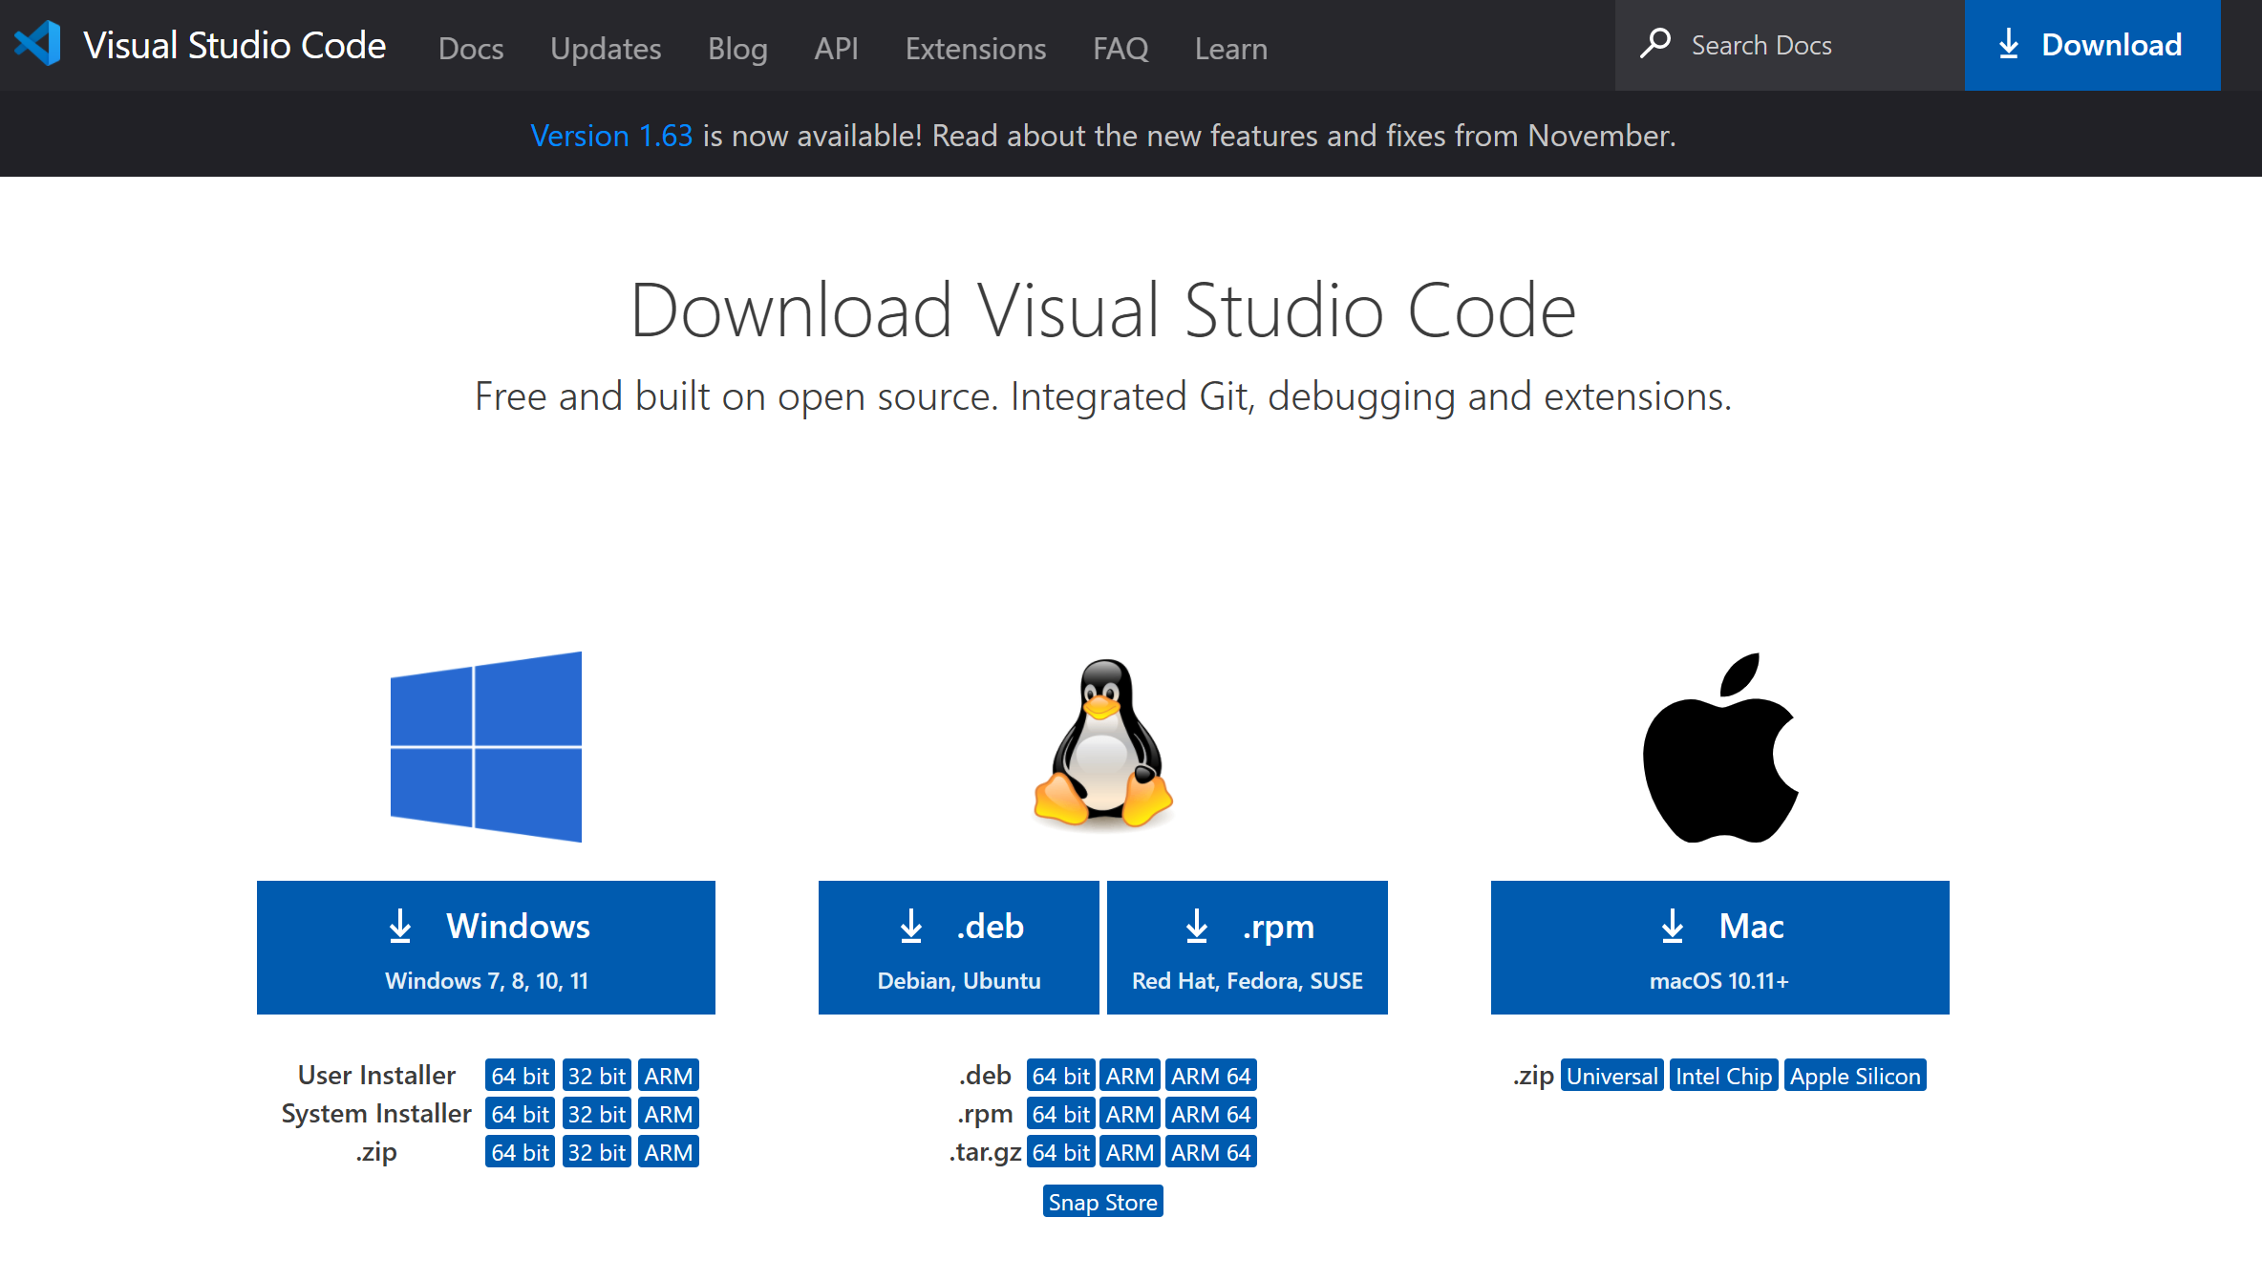Screen dimensions: 2262x1282
Task: Click the Visual Studio Code title text
Action: [x=235, y=45]
